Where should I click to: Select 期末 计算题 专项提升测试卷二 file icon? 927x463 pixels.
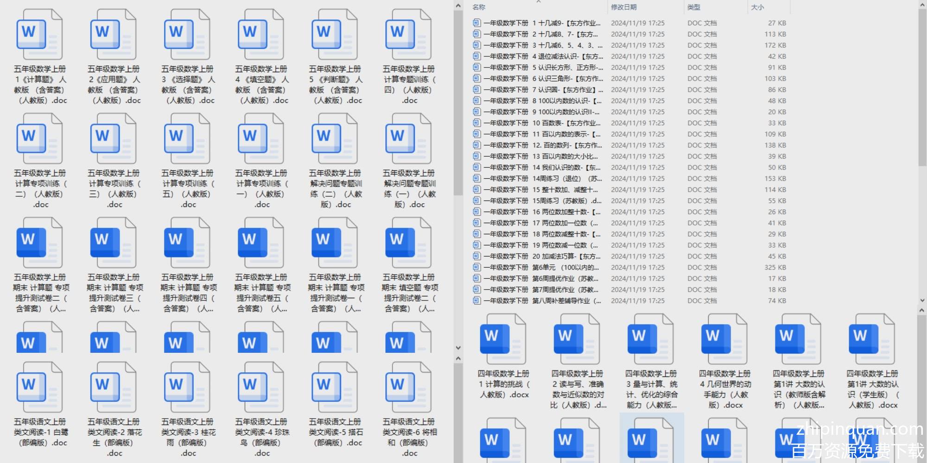(39, 243)
